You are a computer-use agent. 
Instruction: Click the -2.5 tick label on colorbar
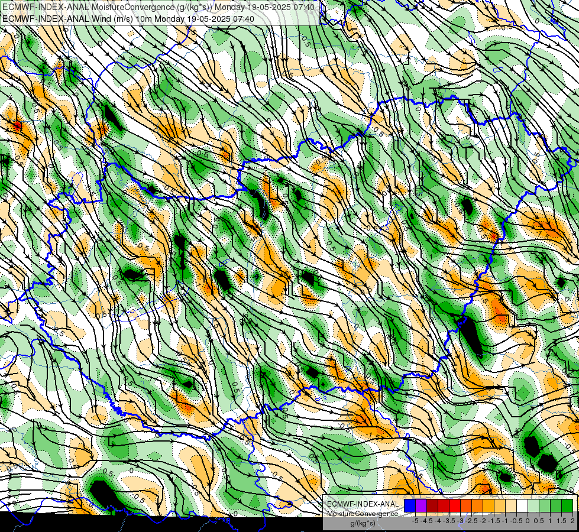(471, 521)
